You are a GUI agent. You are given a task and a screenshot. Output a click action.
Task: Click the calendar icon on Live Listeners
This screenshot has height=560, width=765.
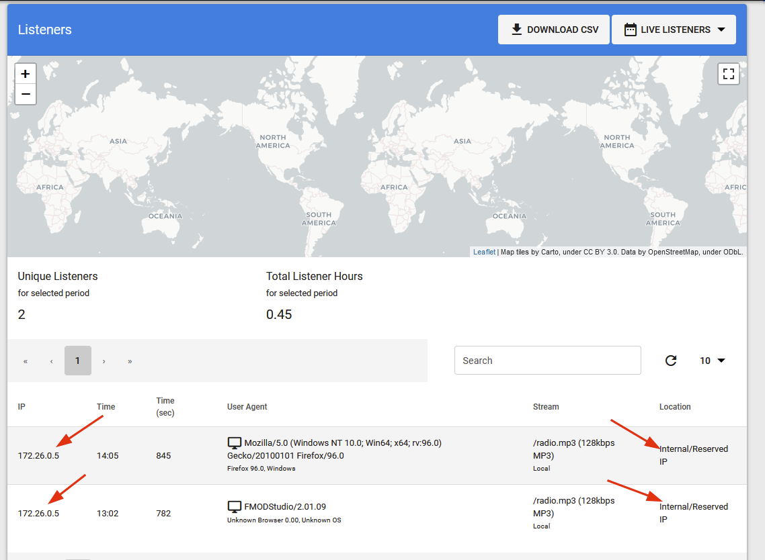click(x=630, y=29)
